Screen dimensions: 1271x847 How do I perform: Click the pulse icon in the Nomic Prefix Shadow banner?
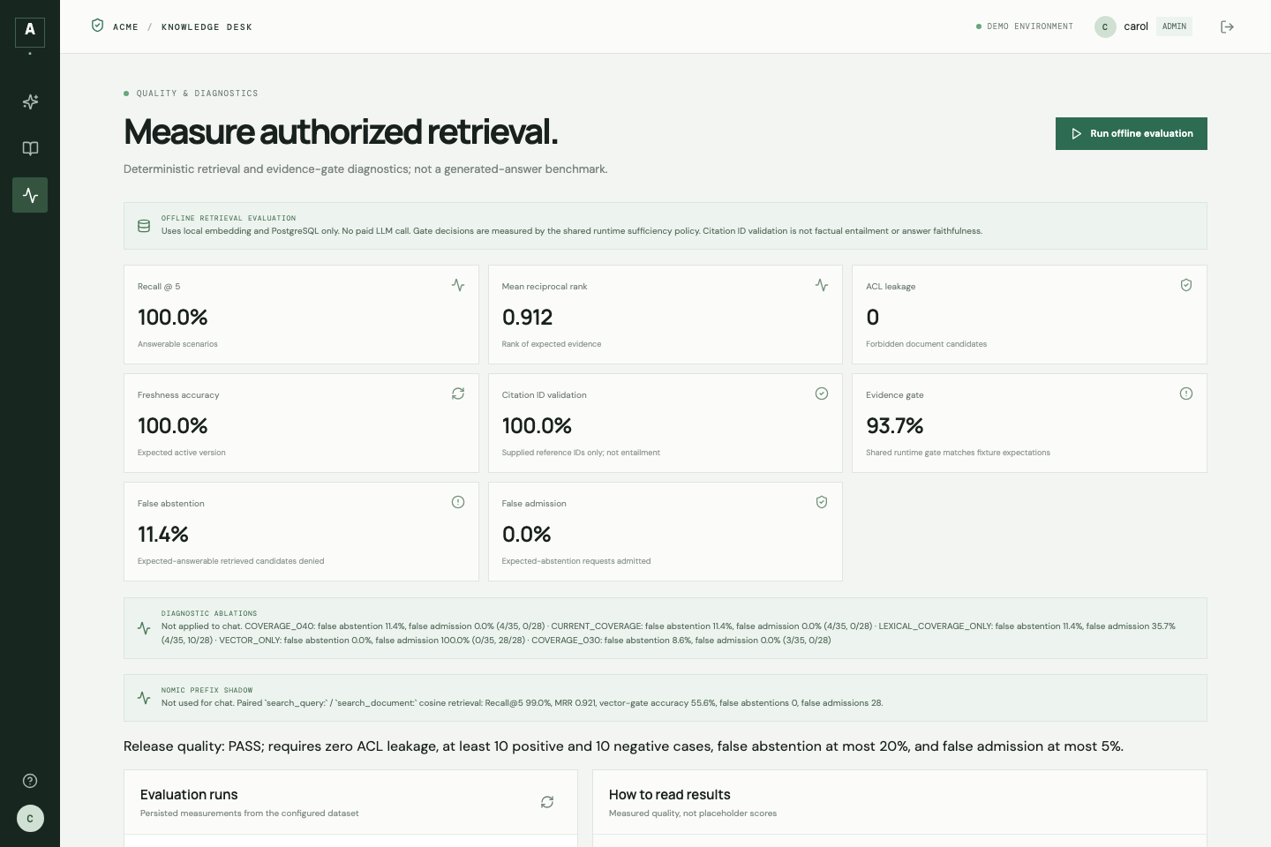(x=144, y=698)
